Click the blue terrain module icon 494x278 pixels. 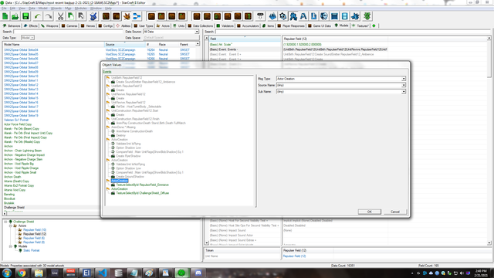272,16
